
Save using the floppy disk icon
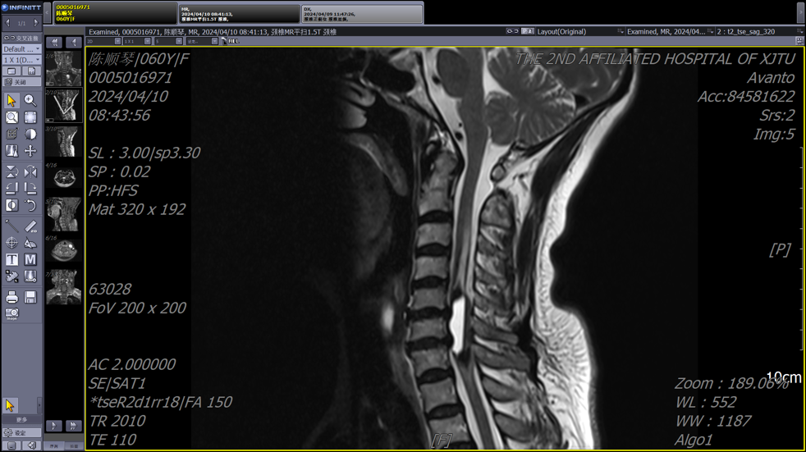30,297
